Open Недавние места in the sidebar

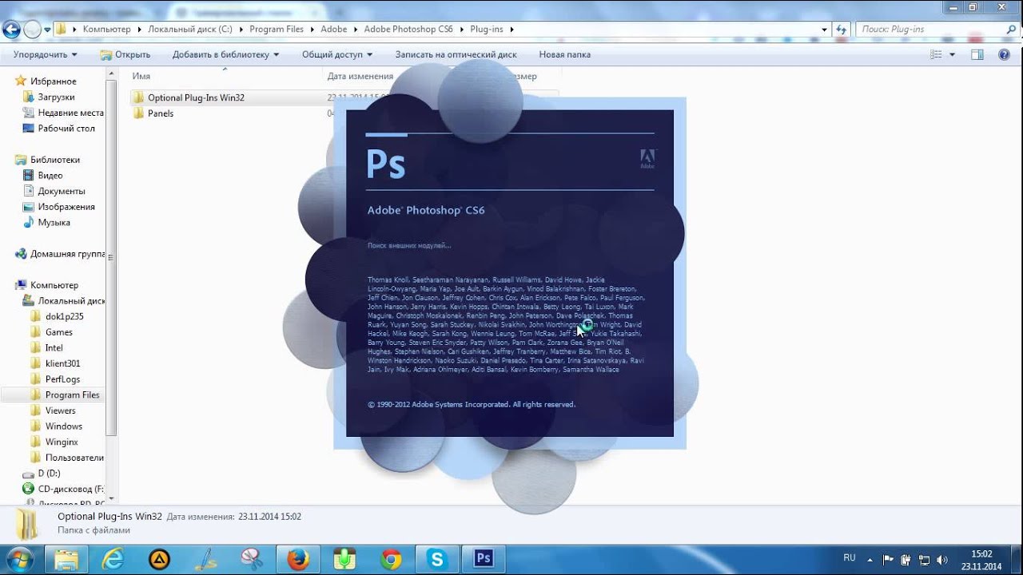(70, 113)
